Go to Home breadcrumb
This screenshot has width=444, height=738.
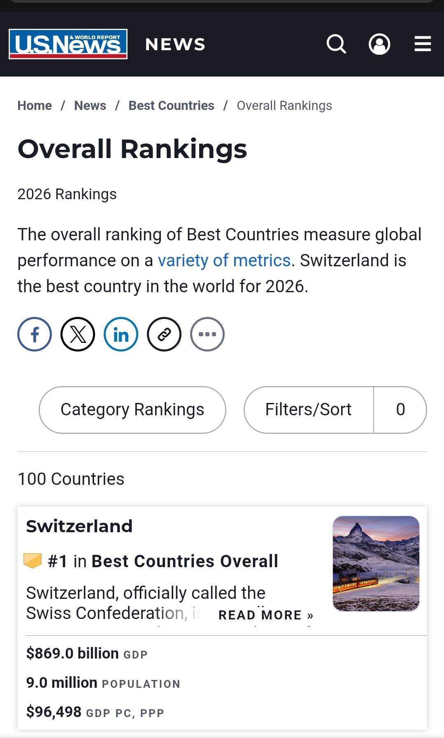click(35, 106)
